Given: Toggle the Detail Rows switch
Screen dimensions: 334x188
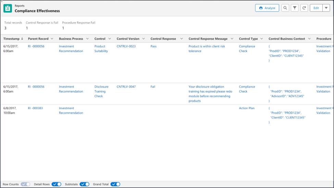Looking at the screenshot, I should pos(57,184).
